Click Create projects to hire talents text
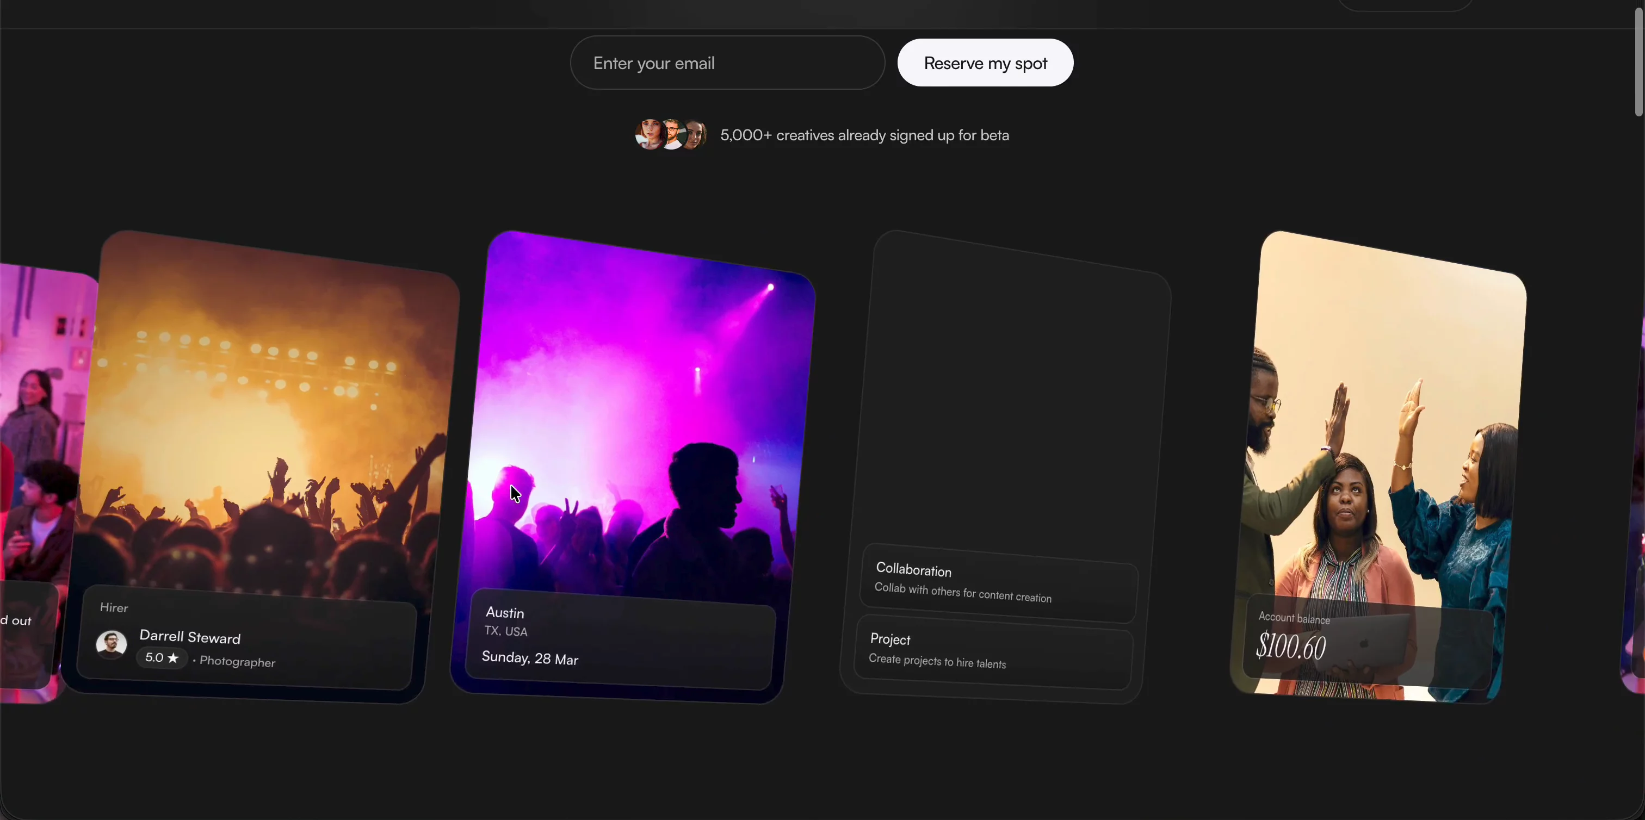Viewport: 1645px width, 820px height. pos(937,661)
